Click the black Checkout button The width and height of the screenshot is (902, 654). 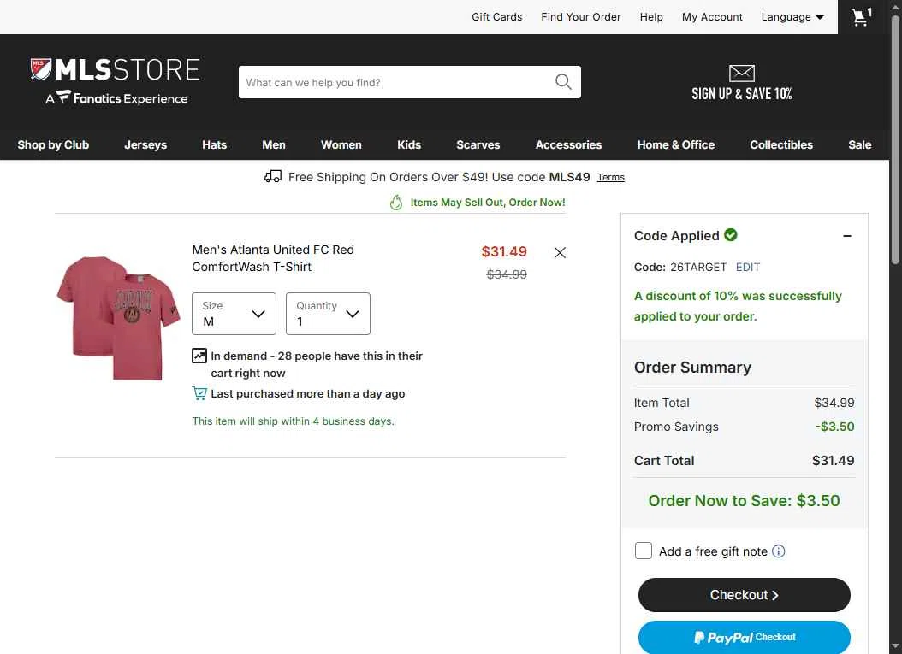click(x=744, y=595)
